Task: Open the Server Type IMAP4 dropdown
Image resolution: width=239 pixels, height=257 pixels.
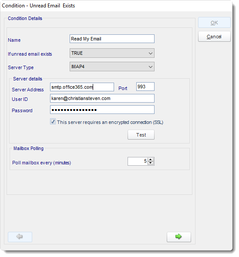Action: click(x=112, y=67)
